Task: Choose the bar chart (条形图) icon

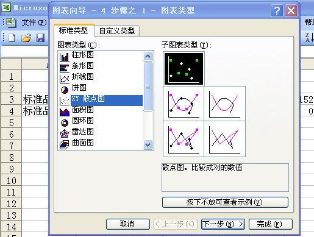Action: (x=64, y=68)
